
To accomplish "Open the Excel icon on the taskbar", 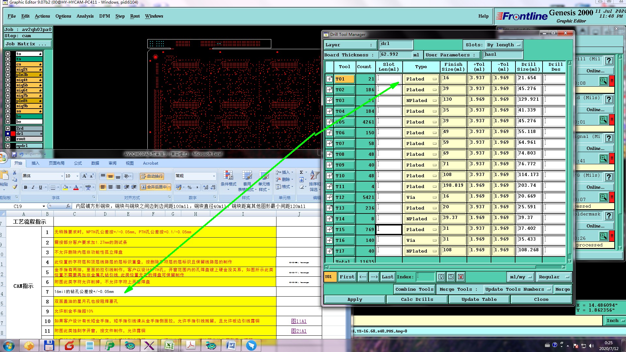I will (x=169, y=345).
